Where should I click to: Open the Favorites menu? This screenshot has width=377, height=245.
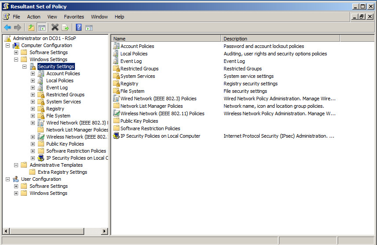tap(74, 17)
